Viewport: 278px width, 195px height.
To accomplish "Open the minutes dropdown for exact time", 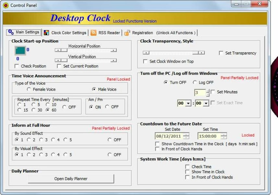I will click(206, 103).
